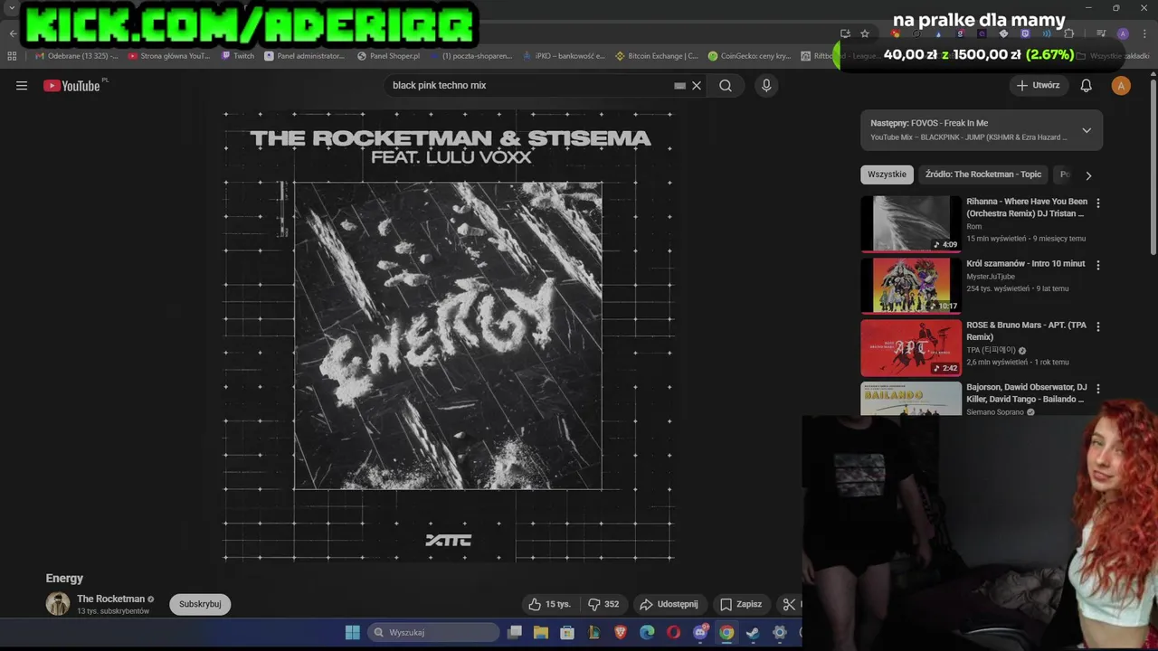Viewport: 1158px width, 651px height.
Task: Open the Chrome apps grid icon
Action: pyautogui.click(x=12, y=56)
